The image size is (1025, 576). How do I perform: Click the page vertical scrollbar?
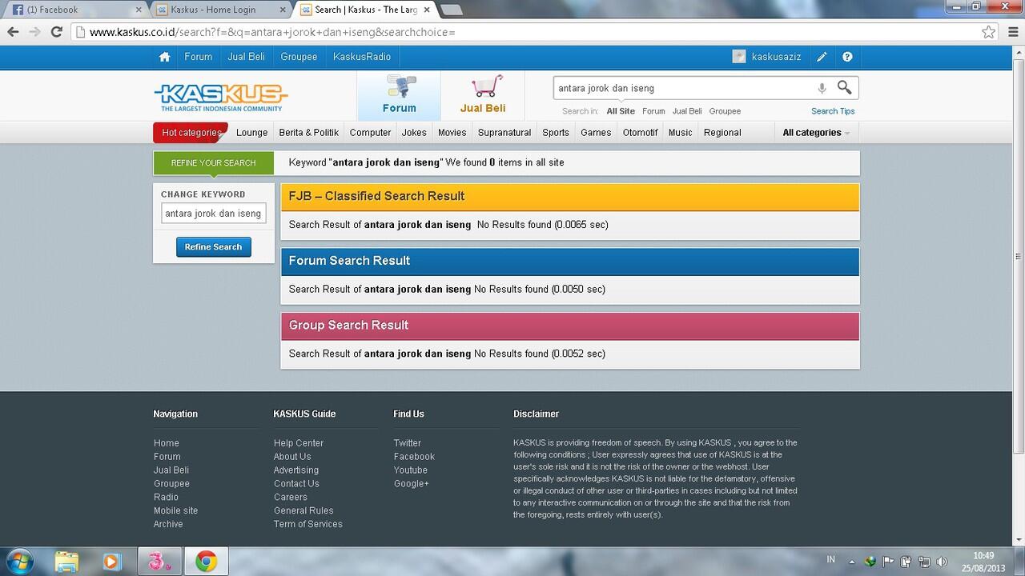(x=1019, y=256)
